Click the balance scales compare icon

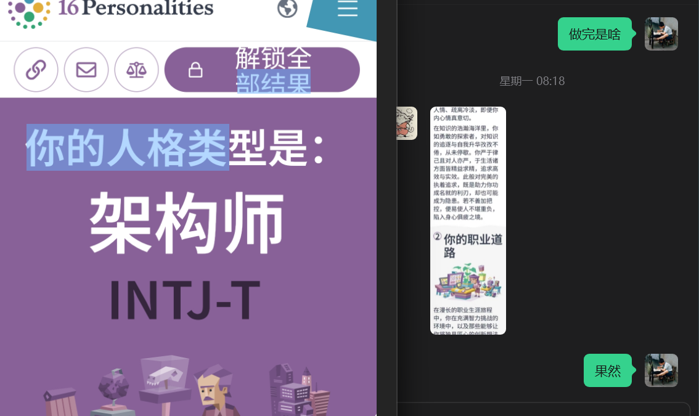pyautogui.click(x=136, y=70)
